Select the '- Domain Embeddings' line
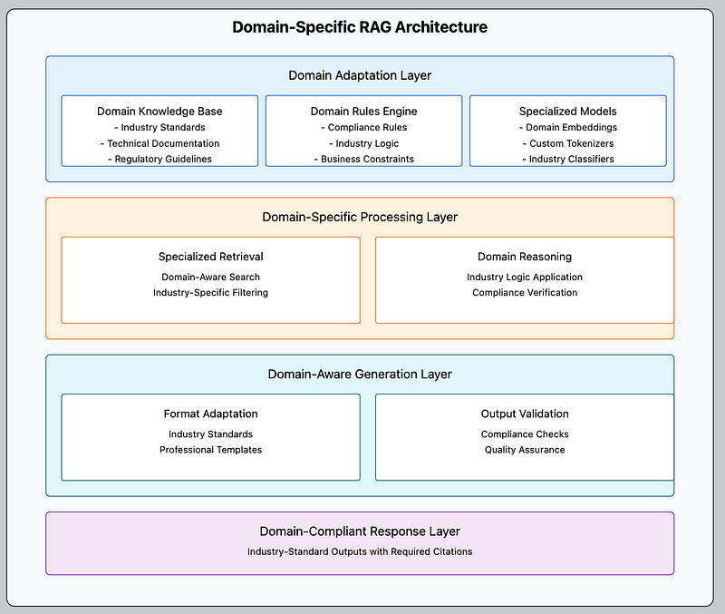Viewport: 725px width, 614px height. pos(568,127)
